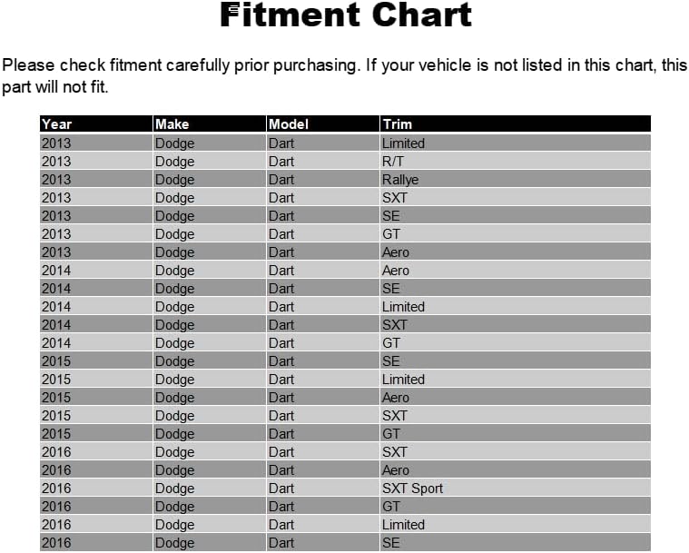Click the fitment warning paragraph text

coord(345,75)
